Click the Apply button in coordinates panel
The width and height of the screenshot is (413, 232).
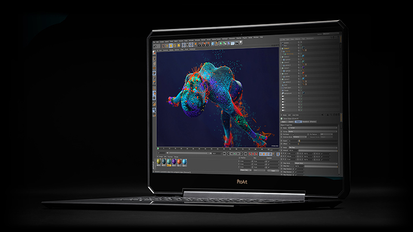(273, 171)
